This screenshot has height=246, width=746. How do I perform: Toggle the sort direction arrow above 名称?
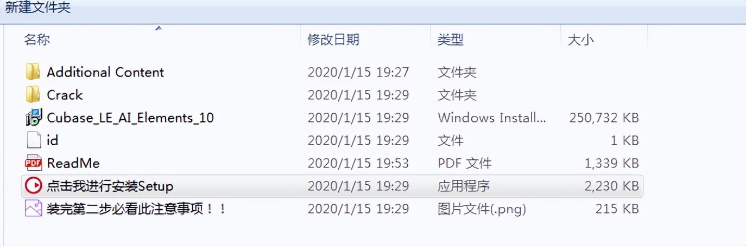click(159, 28)
